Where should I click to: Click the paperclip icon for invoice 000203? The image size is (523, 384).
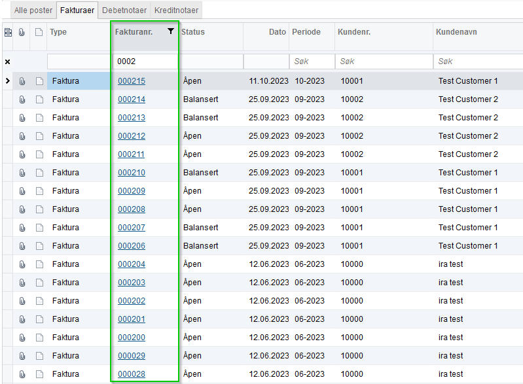(22, 283)
